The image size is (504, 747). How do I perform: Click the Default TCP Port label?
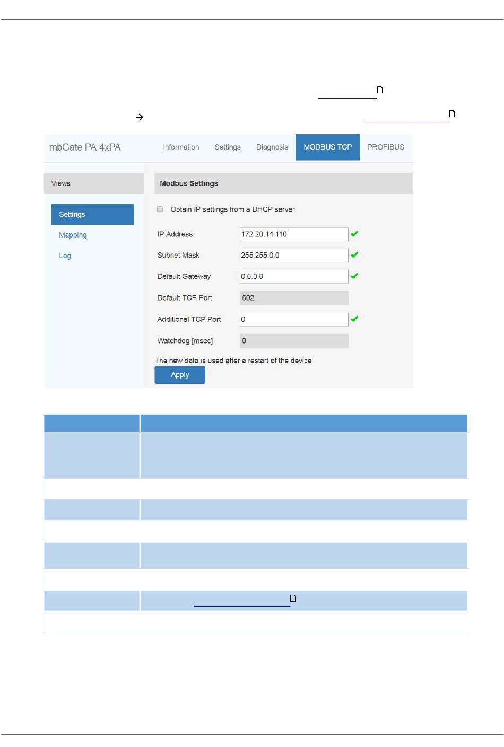tap(185, 298)
